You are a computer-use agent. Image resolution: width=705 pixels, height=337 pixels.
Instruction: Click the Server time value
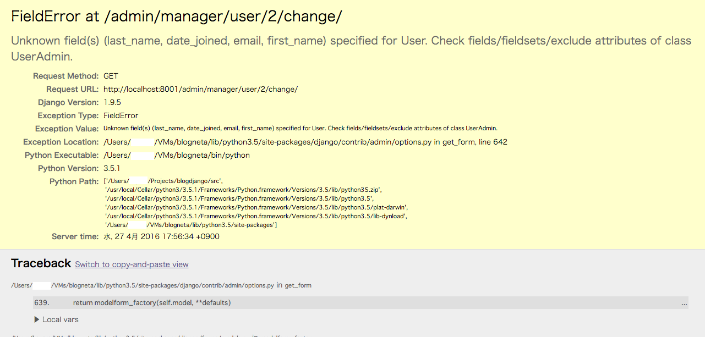(161, 236)
